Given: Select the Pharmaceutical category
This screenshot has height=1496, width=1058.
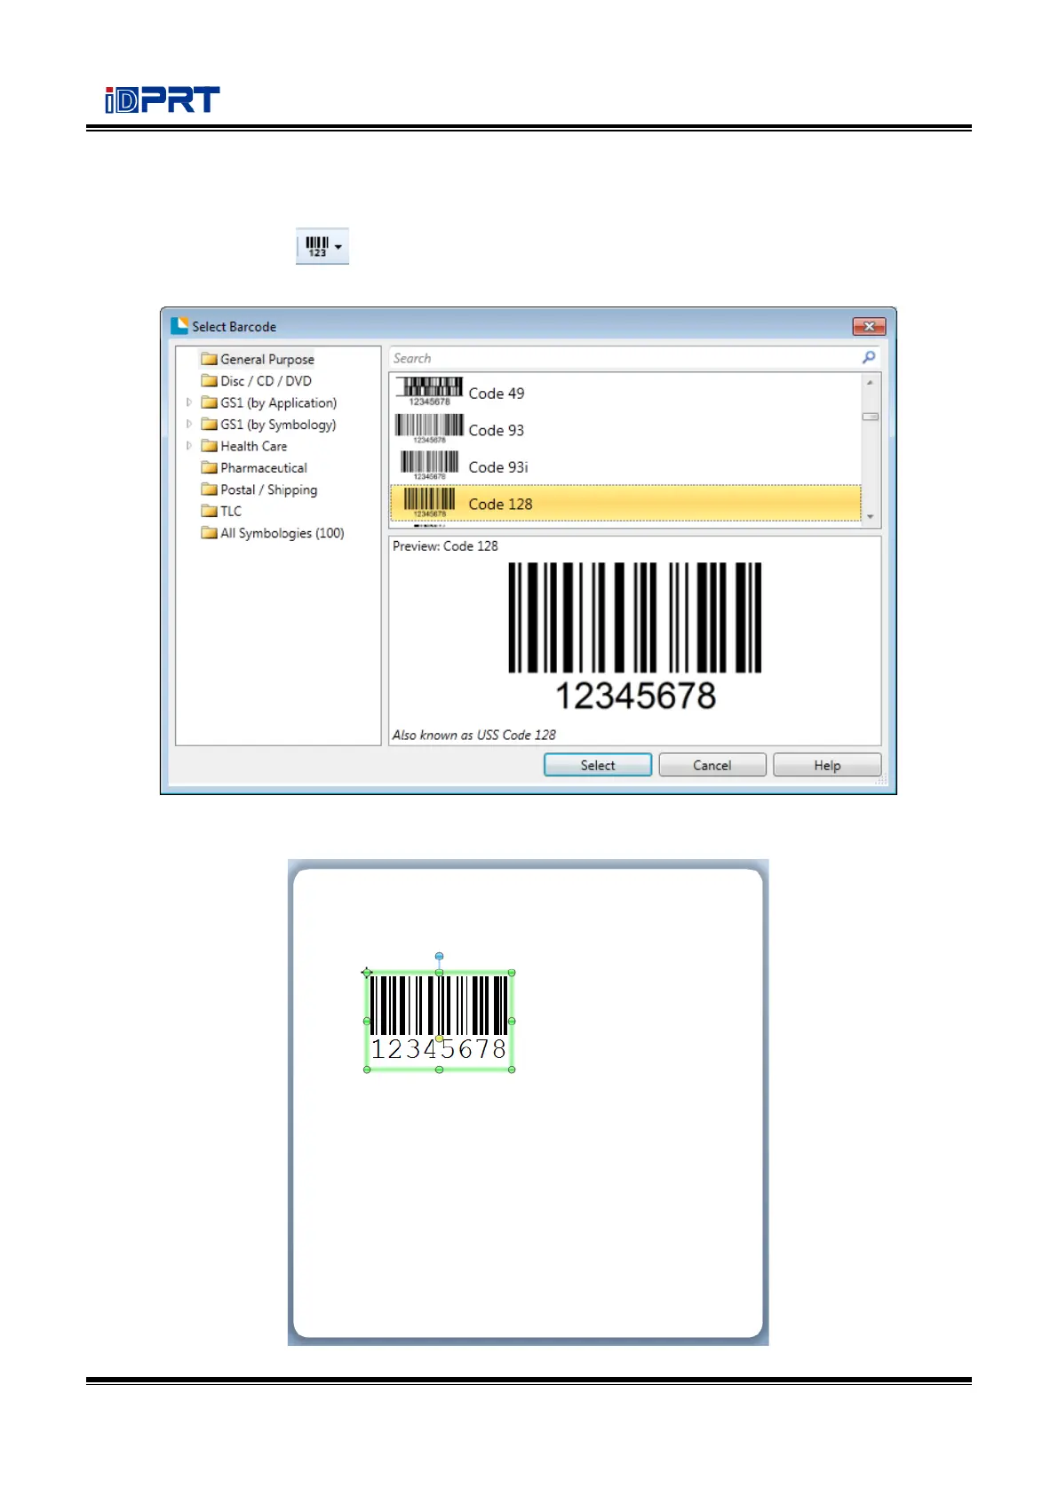Looking at the screenshot, I should (x=254, y=468).
